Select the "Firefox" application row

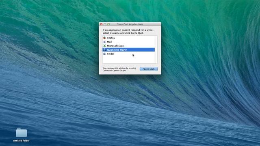pyautogui.click(x=129, y=38)
